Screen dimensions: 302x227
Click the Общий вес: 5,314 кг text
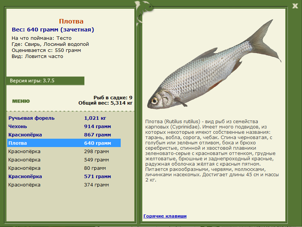[x=106, y=103]
